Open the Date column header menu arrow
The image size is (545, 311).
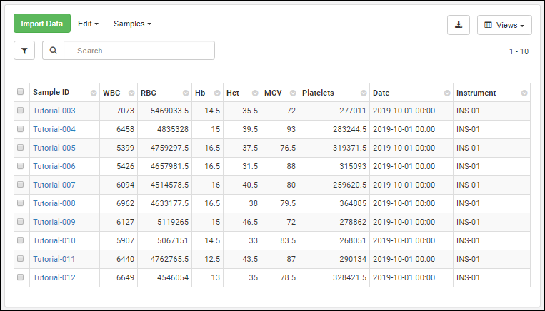click(x=446, y=93)
